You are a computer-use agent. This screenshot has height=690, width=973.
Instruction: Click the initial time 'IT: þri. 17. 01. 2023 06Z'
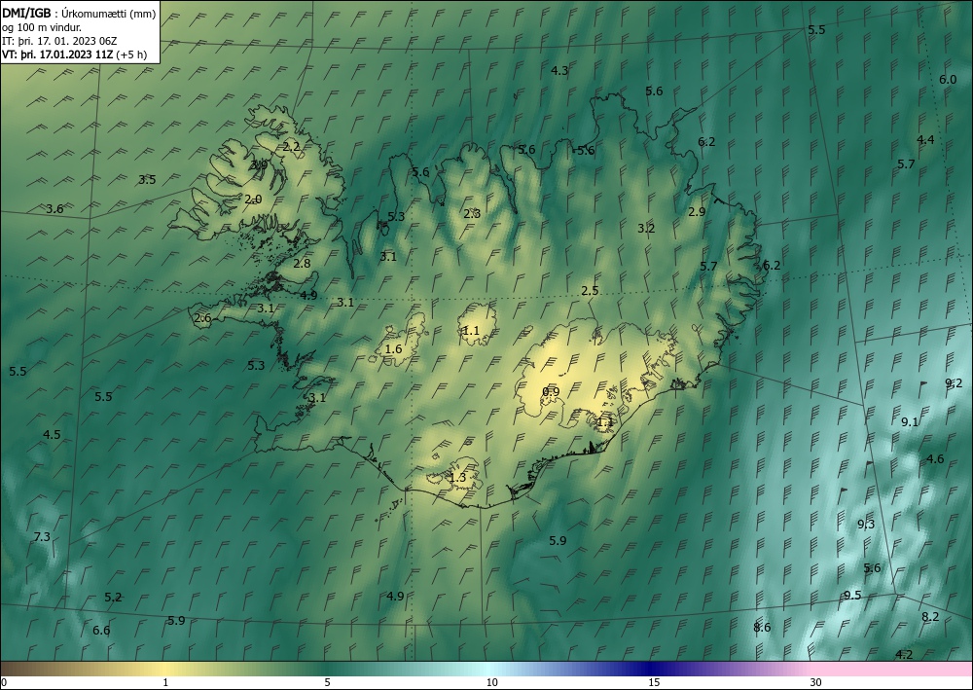pyautogui.click(x=59, y=41)
